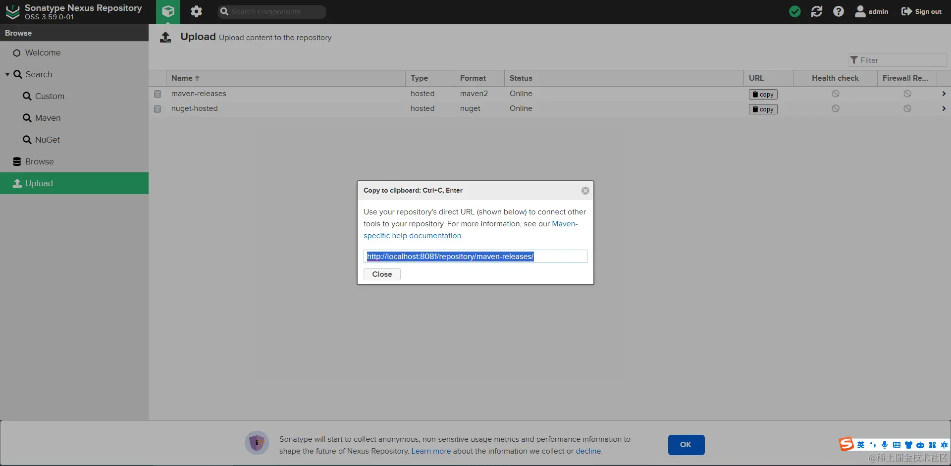The height and width of the screenshot is (466, 951).
Task: Collapse the Search tree node
Action: 7,74
